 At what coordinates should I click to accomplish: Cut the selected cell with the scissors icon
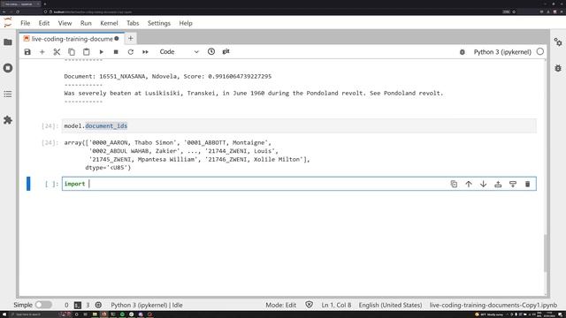tap(57, 52)
